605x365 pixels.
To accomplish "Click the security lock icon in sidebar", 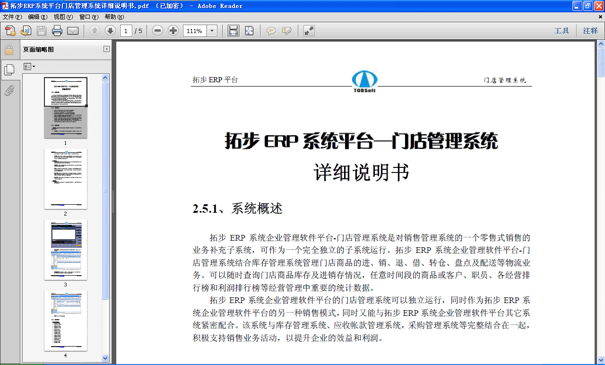I will coord(9,50).
